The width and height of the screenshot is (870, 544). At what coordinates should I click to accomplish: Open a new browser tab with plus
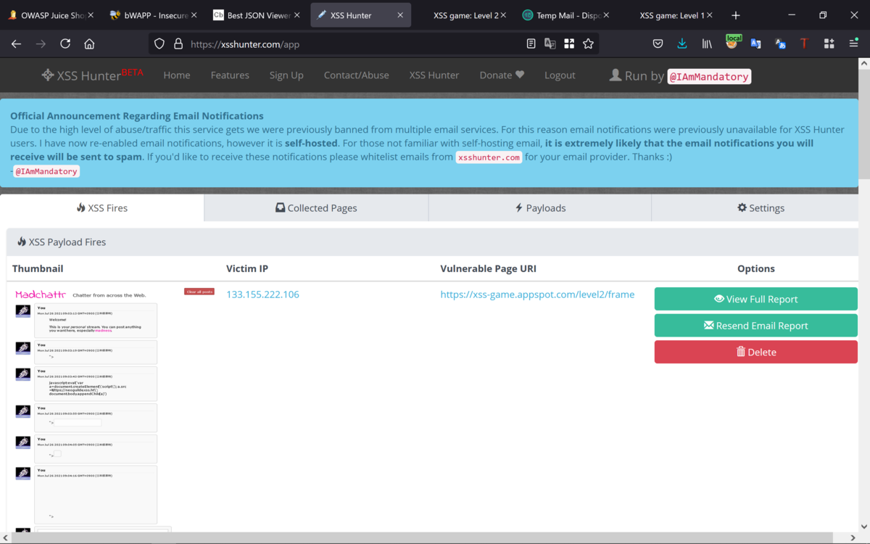pos(736,15)
